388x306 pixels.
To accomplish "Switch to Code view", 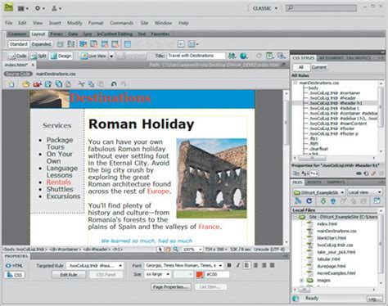I will pos(18,56).
